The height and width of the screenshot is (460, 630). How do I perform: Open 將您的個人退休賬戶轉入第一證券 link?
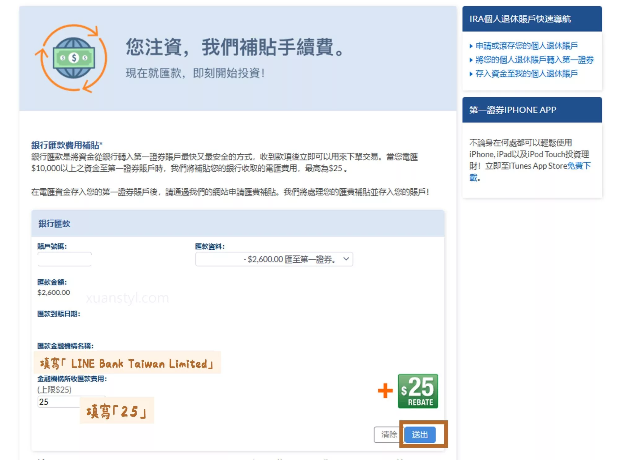[x=535, y=60]
